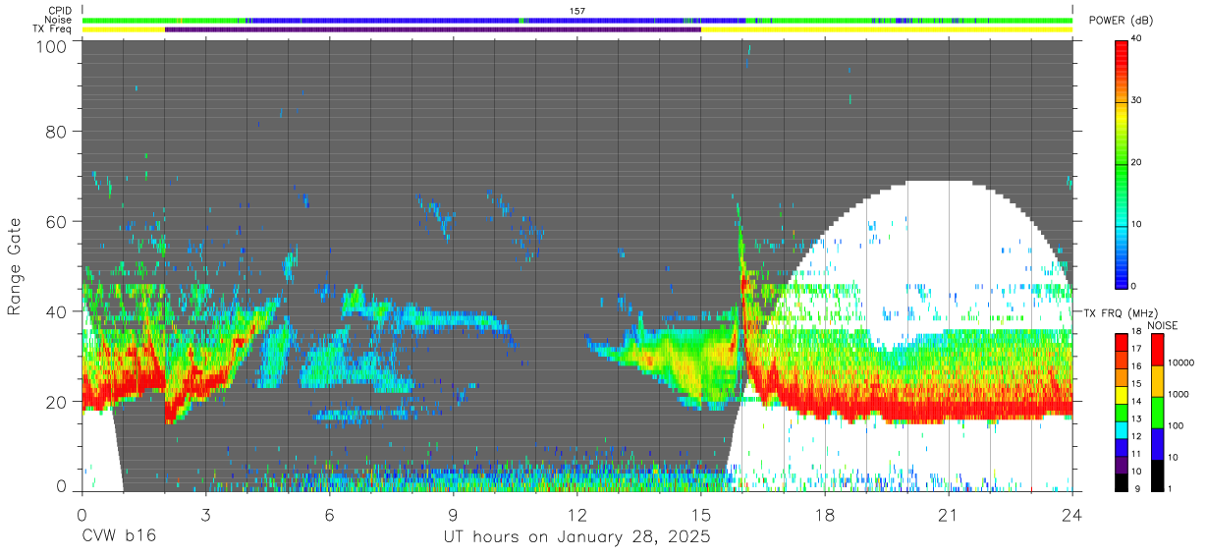
Task: Click the UT hours on January 28, 2025 title
Action: point(576,537)
